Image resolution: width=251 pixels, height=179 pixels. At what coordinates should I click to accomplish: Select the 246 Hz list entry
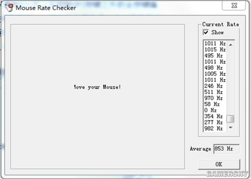[x=215, y=86]
